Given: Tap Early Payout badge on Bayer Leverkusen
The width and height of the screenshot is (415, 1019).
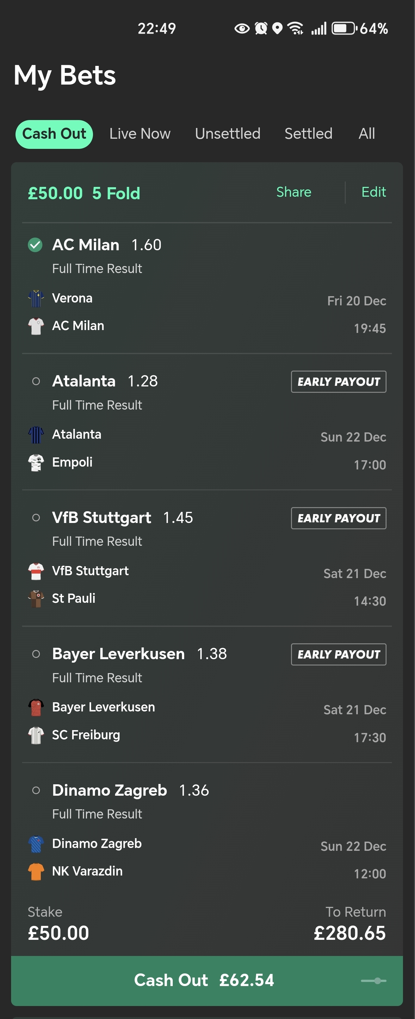Looking at the screenshot, I should [x=338, y=654].
